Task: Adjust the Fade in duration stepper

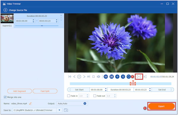Action: pos(88,96)
